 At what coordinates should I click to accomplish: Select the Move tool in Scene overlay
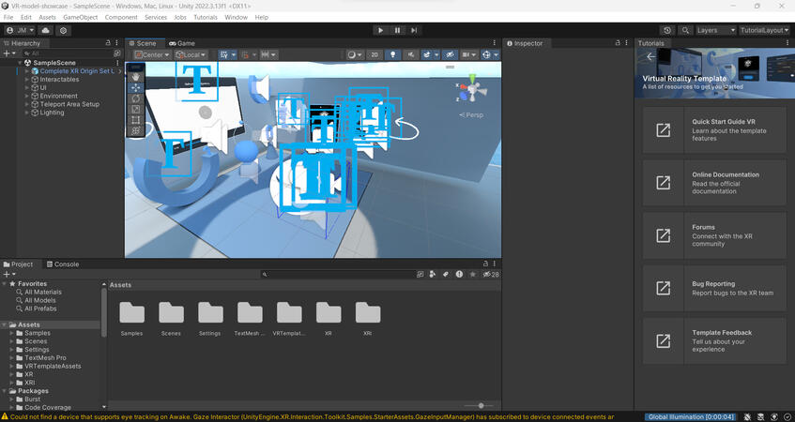[136, 87]
